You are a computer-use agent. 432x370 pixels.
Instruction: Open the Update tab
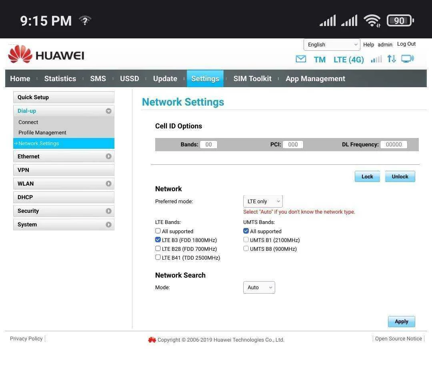[x=165, y=78]
